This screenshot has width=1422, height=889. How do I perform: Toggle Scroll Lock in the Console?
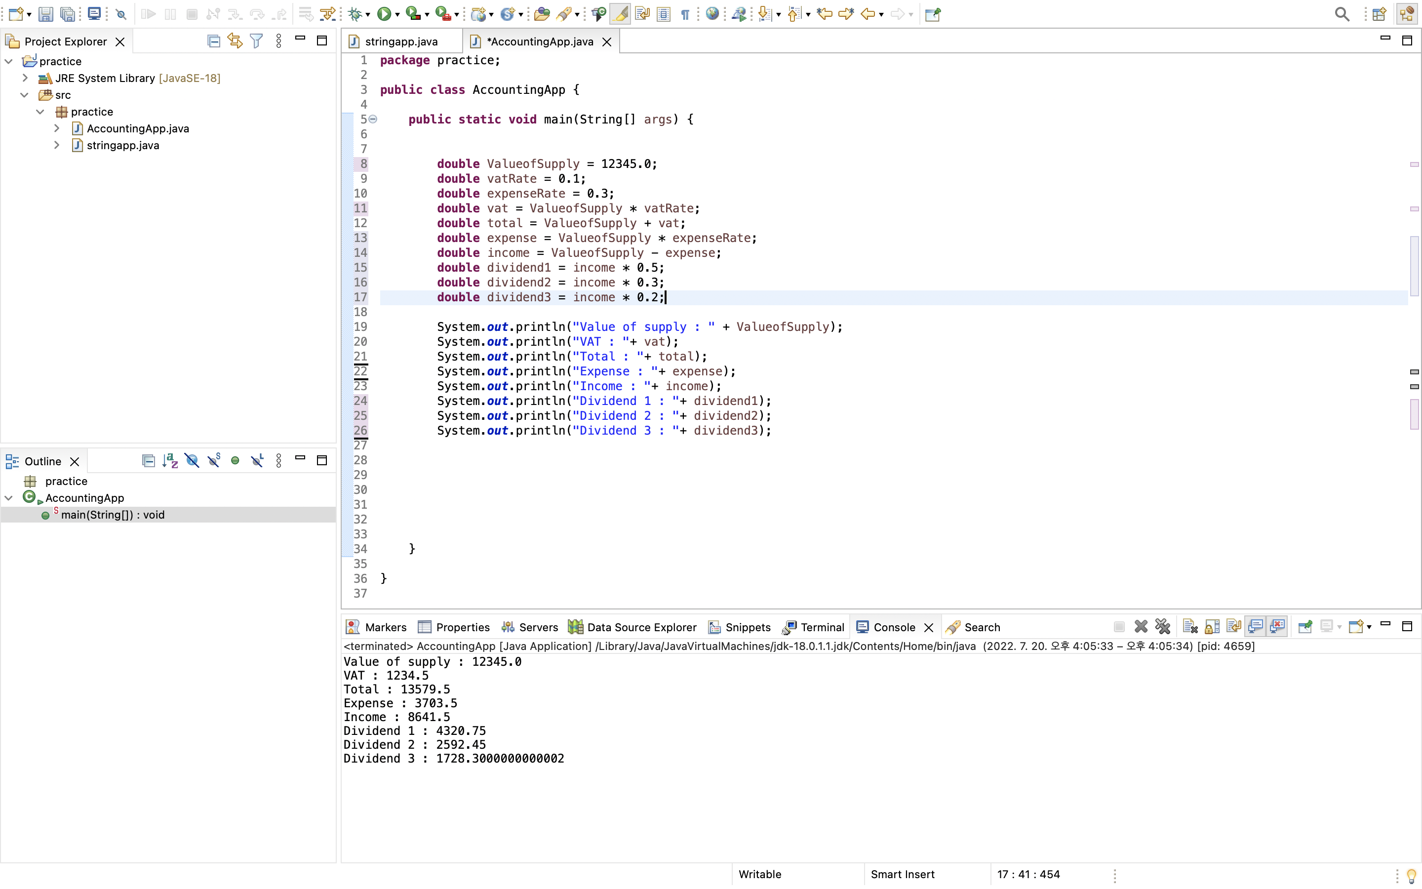1212,627
